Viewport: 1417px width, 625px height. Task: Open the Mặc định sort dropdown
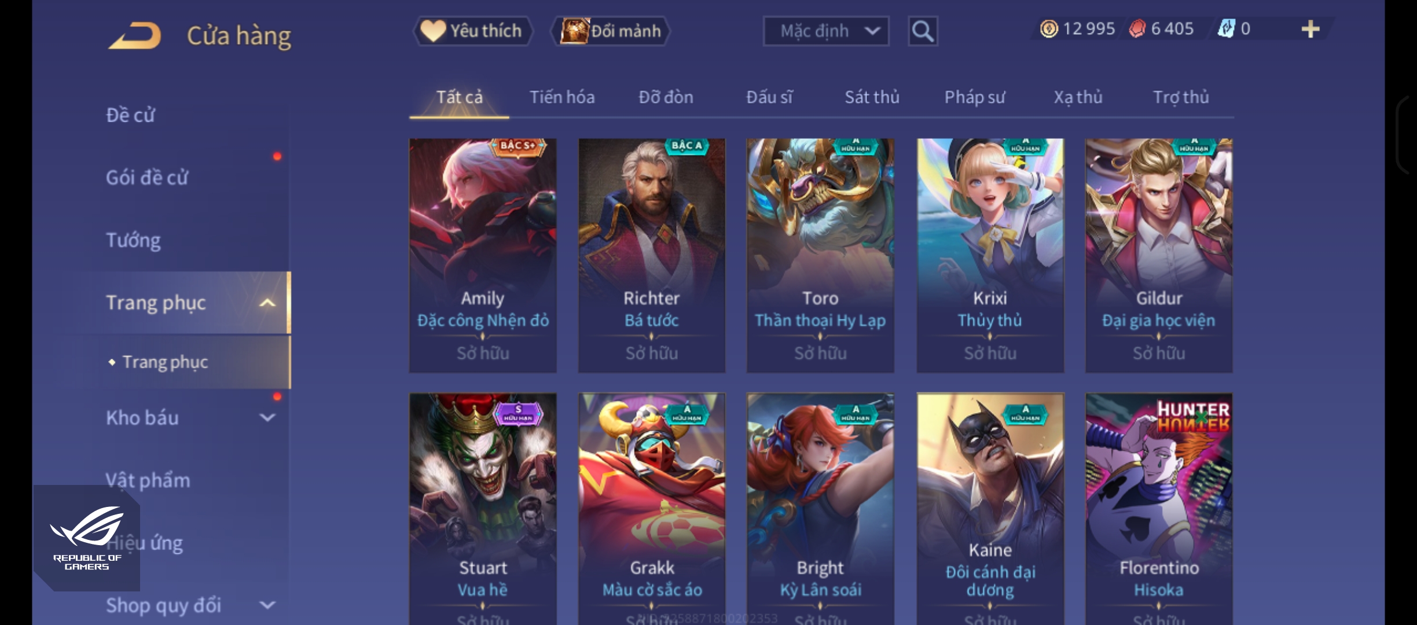826,31
